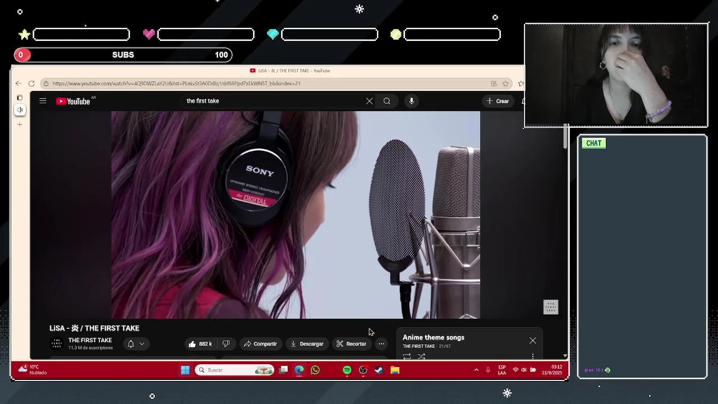Screen dimensions: 718x404
Task: Open Wi-Fi network tray icon
Action: (516, 370)
